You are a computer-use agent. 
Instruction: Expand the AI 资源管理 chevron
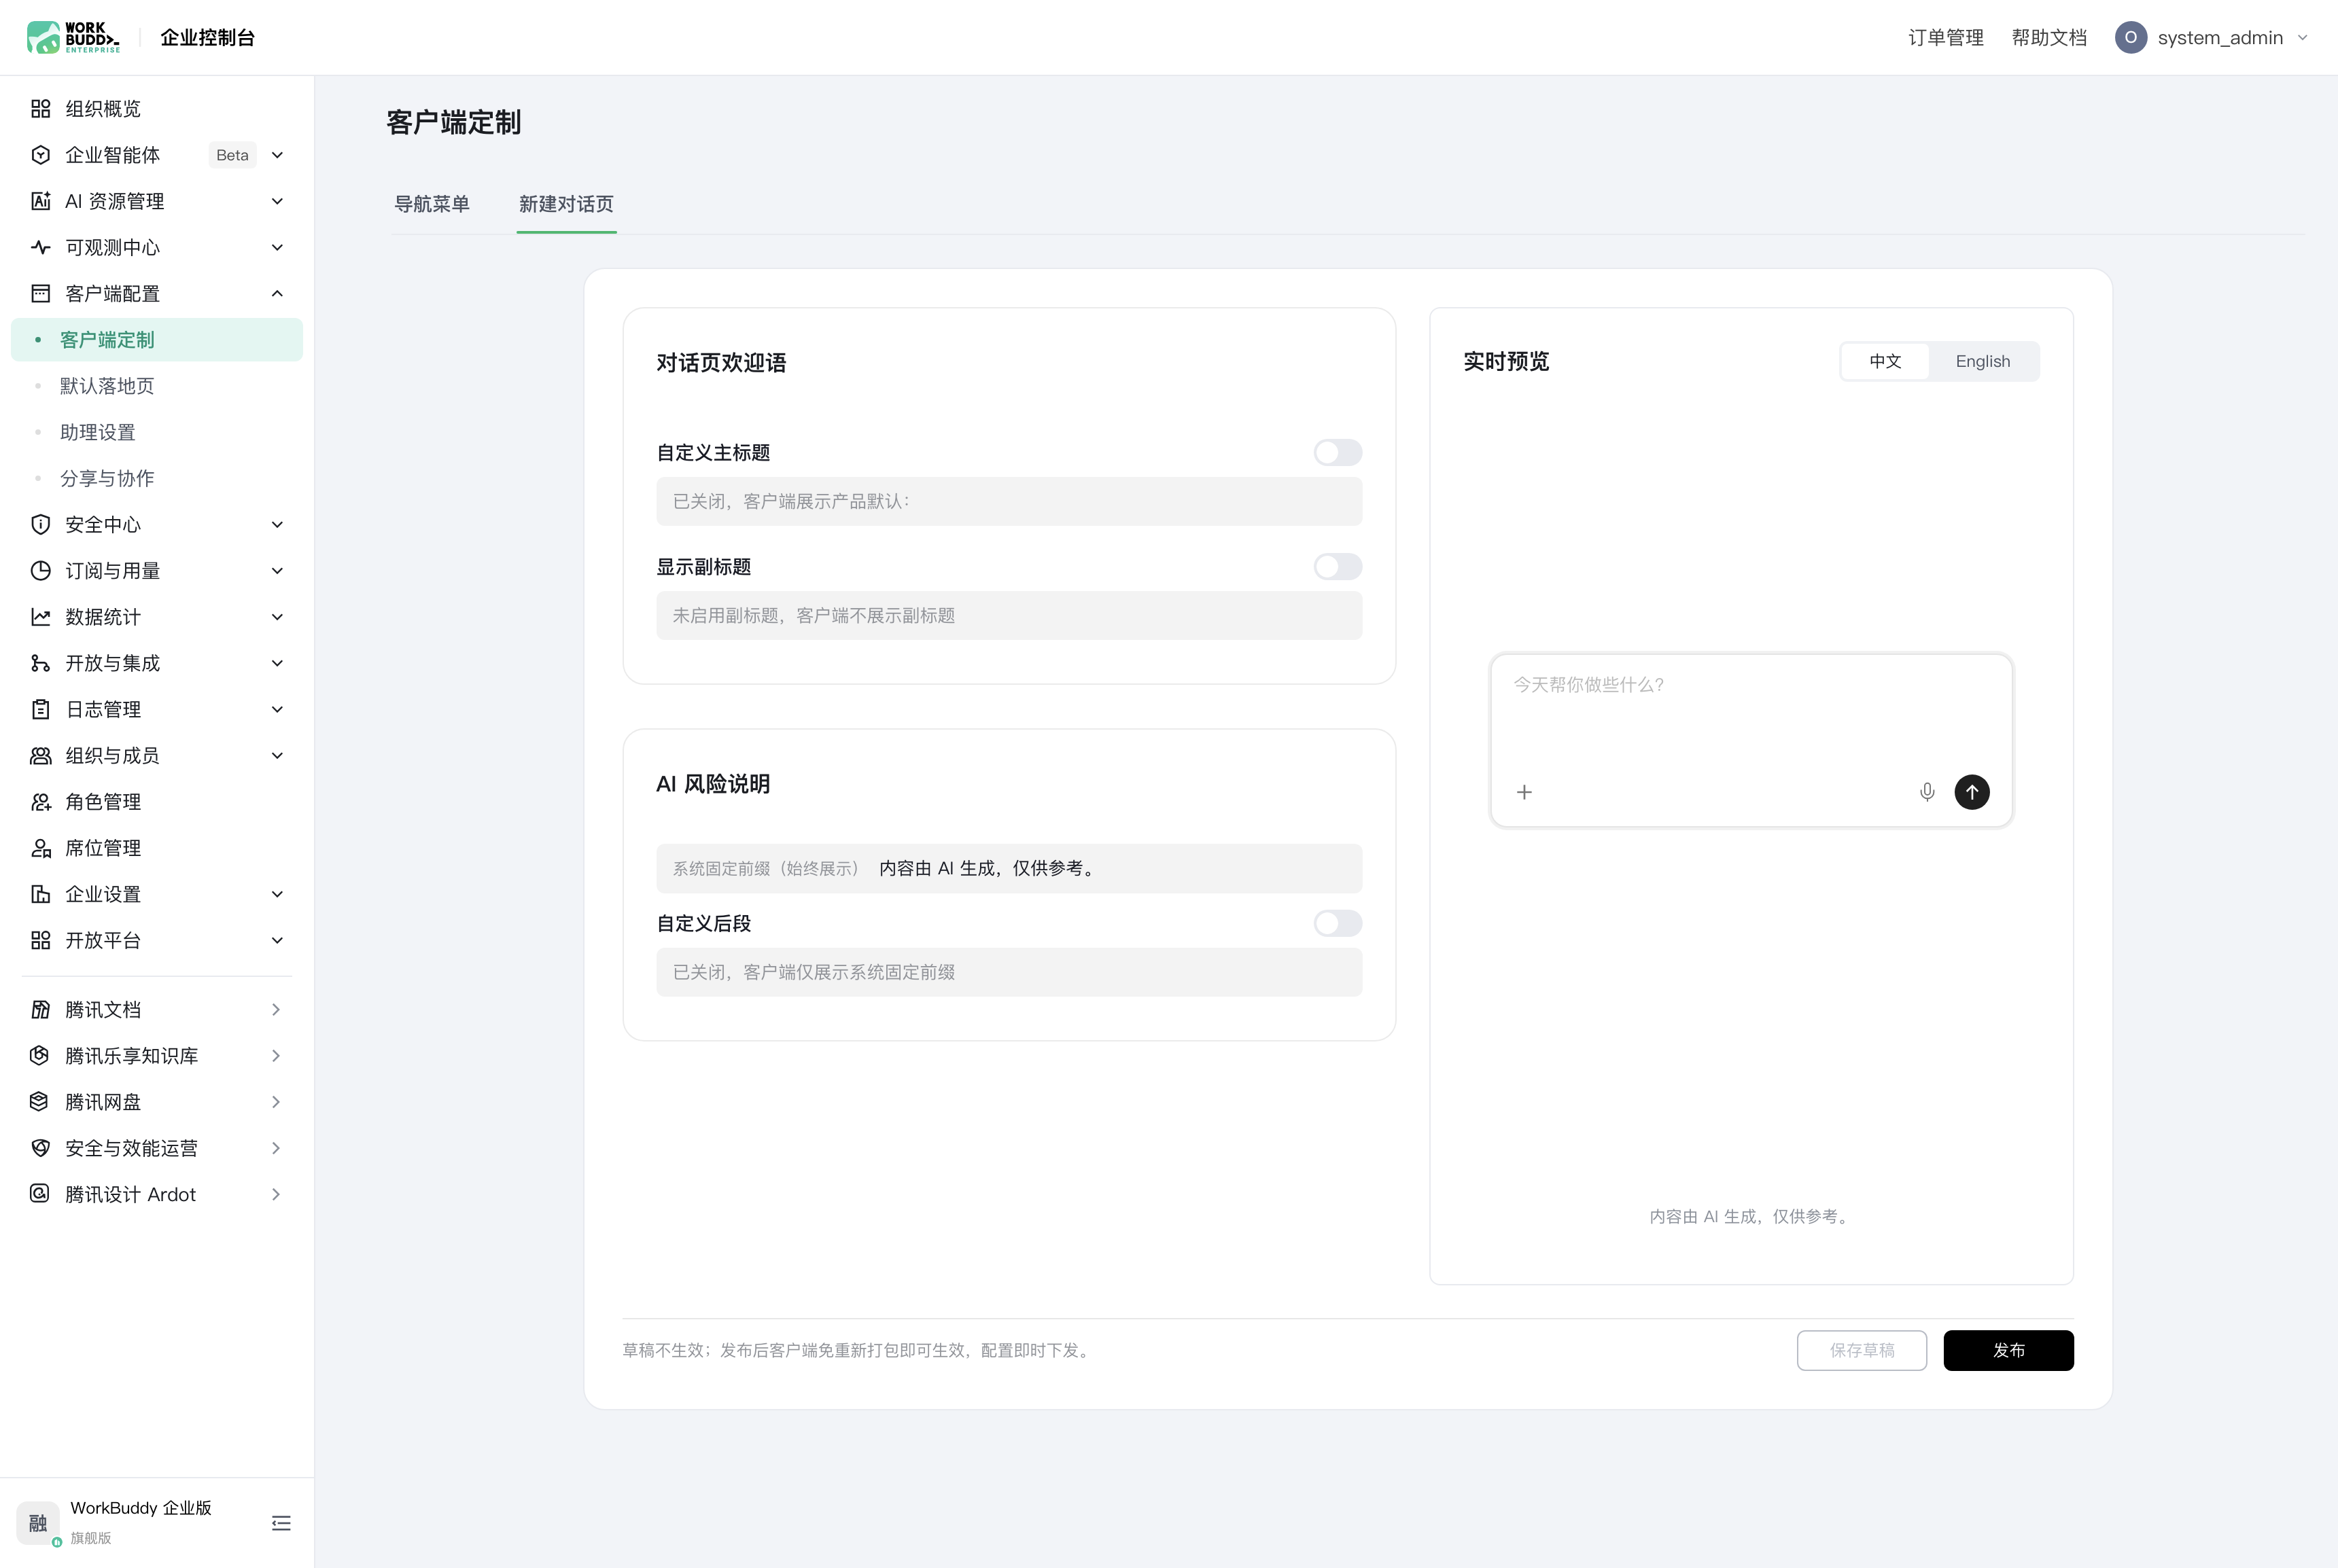[277, 201]
